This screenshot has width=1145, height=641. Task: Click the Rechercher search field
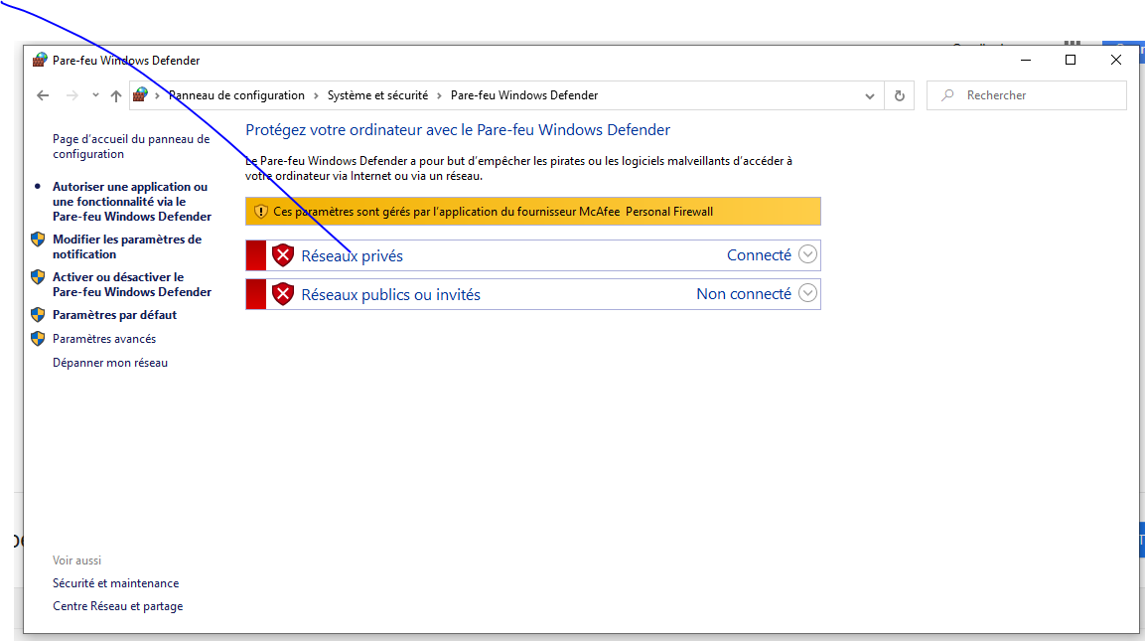click(x=1027, y=95)
